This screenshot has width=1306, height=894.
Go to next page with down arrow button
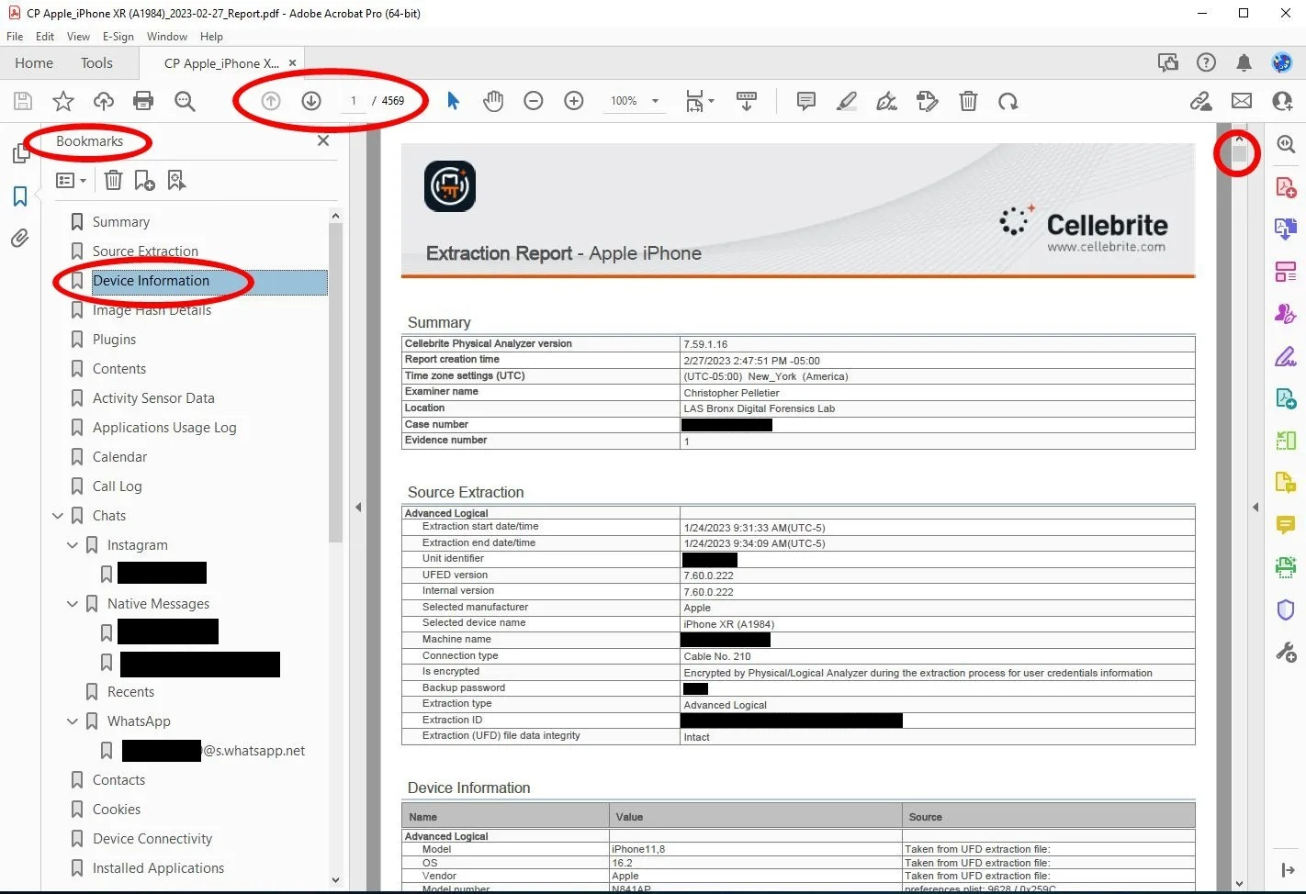click(x=311, y=101)
